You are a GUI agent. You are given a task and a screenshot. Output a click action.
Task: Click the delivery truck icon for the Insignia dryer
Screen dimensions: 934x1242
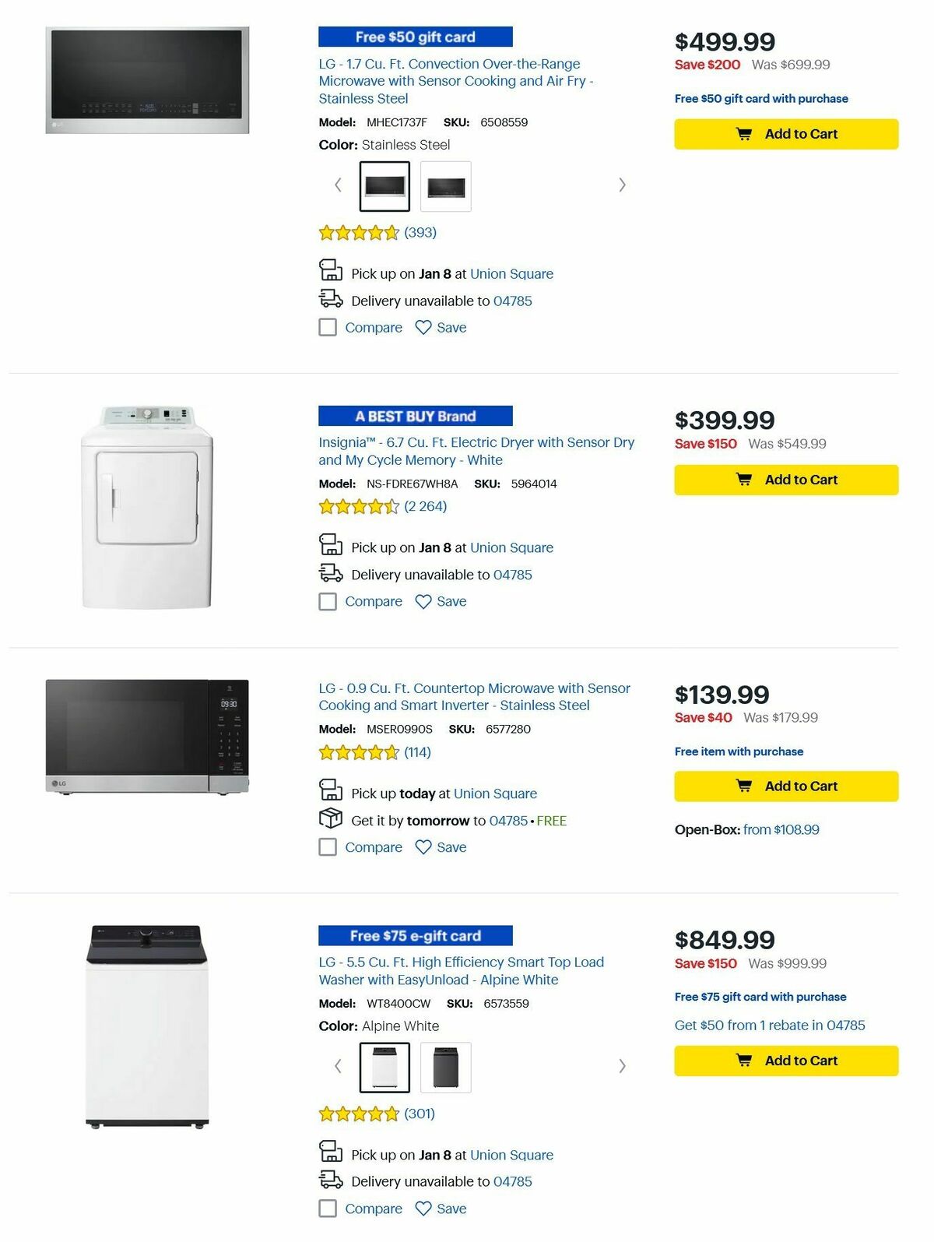(x=330, y=573)
